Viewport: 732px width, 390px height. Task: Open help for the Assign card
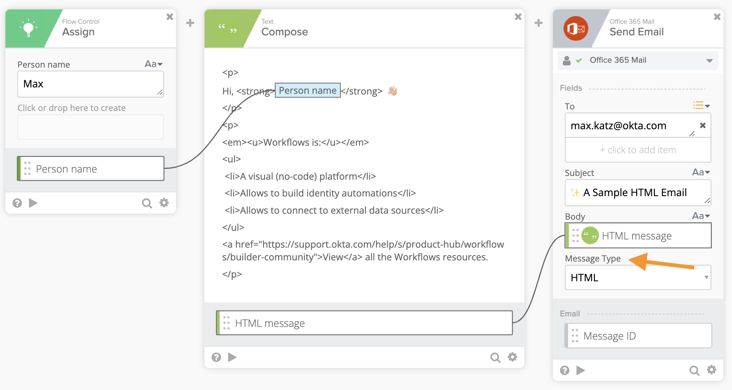[17, 203]
